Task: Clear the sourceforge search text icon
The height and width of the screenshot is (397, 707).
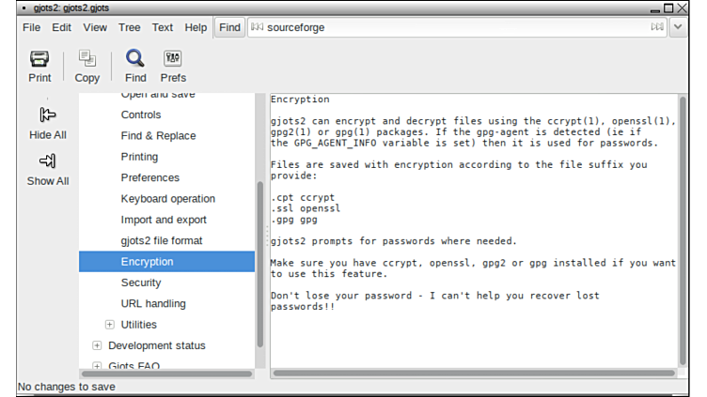Action: click(x=656, y=27)
